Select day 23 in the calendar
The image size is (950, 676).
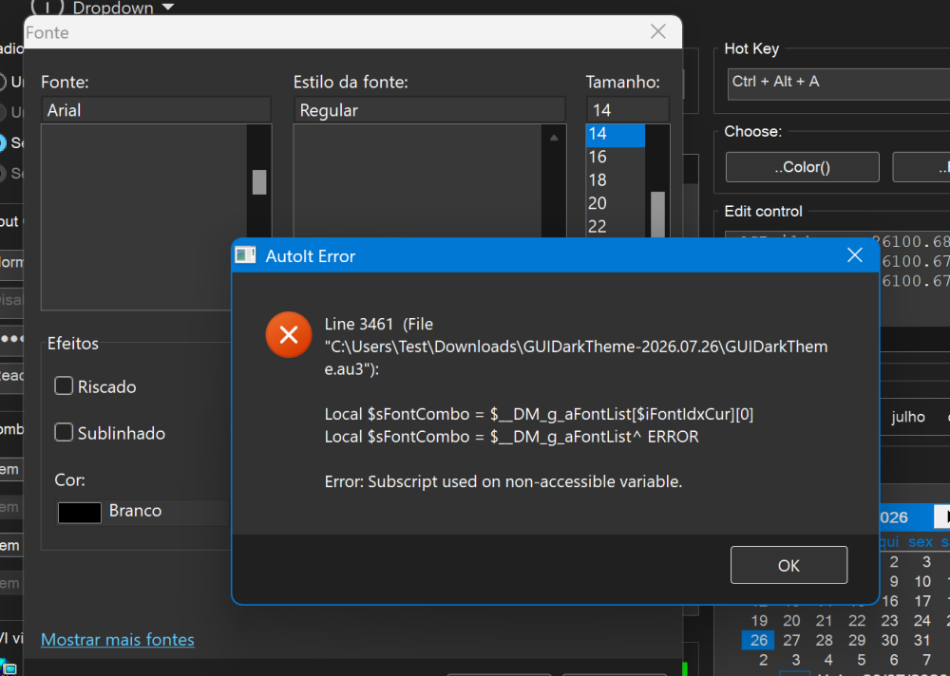pyautogui.click(x=889, y=621)
